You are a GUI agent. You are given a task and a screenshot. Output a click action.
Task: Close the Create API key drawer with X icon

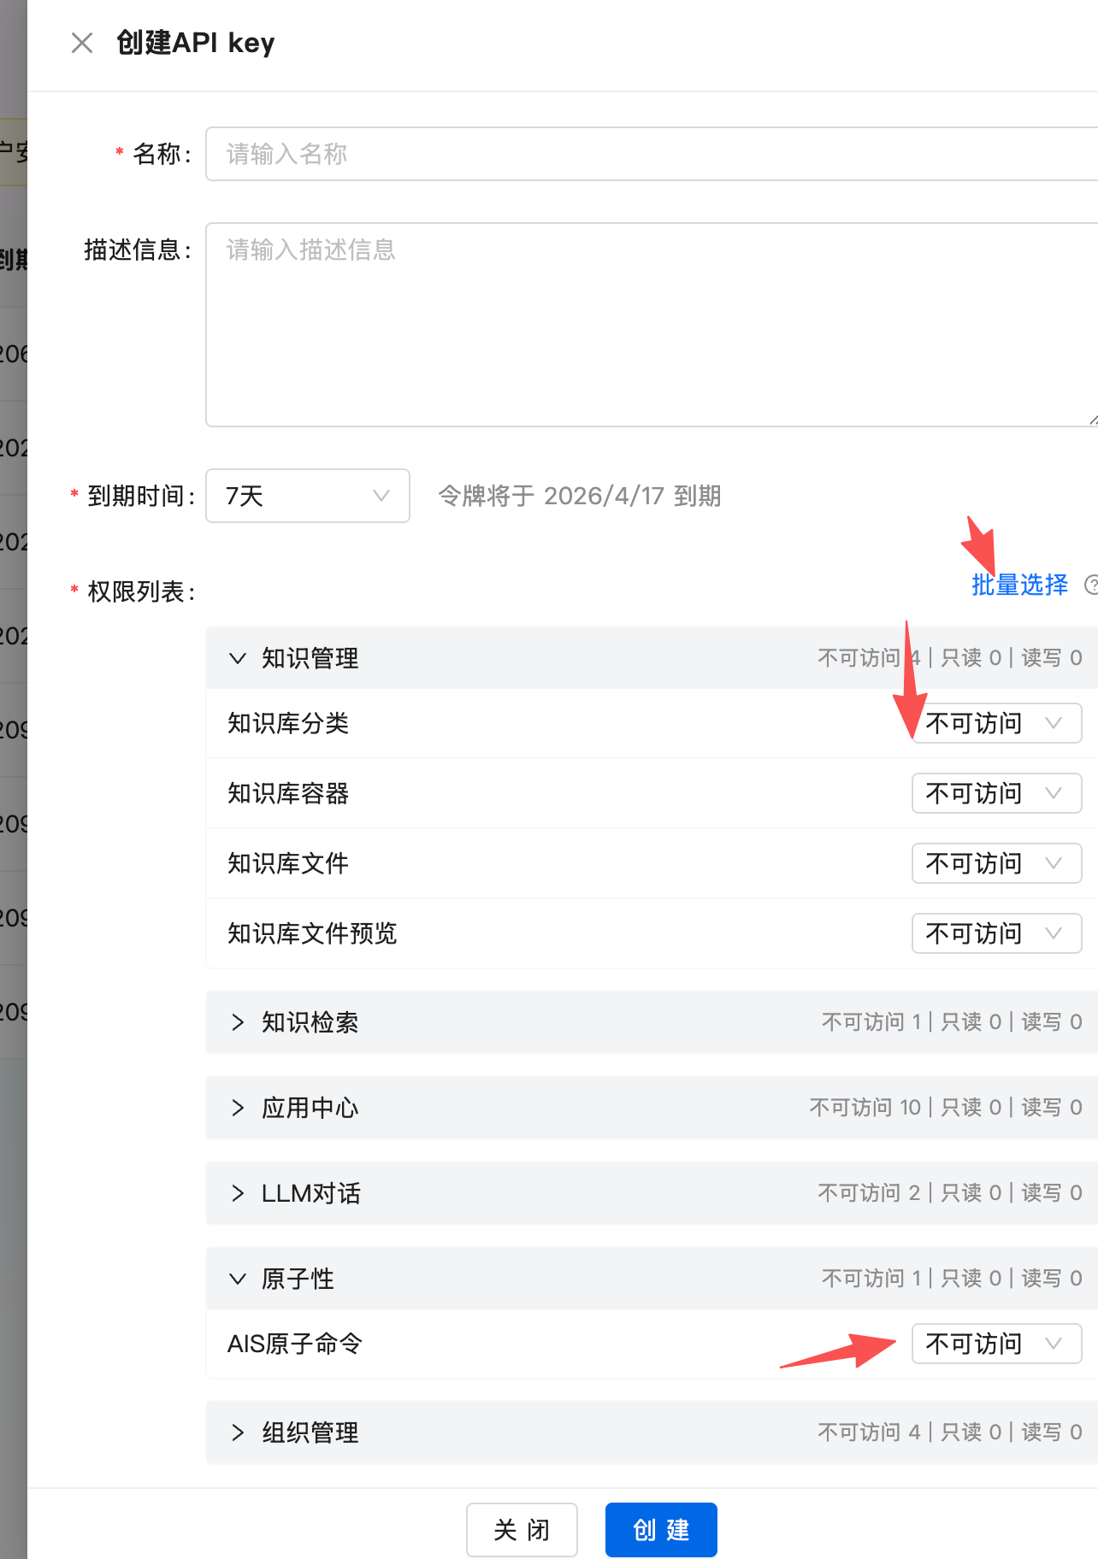coord(82,43)
